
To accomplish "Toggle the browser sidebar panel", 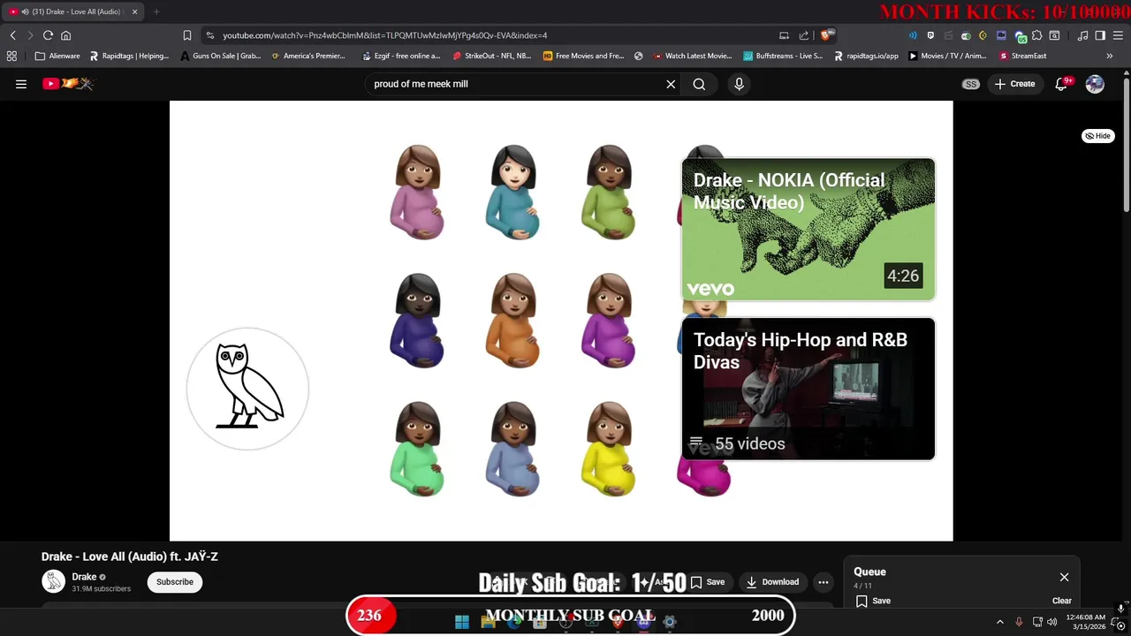I will (x=1100, y=35).
